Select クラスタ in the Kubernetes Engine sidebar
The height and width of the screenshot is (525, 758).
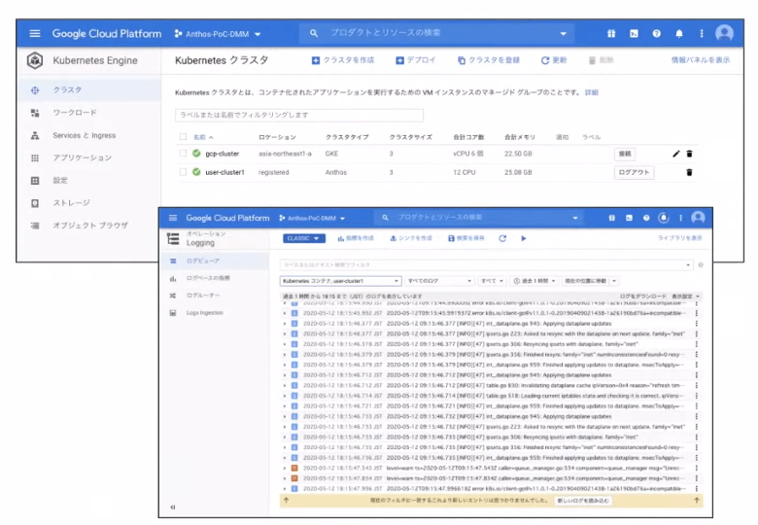click(x=89, y=89)
